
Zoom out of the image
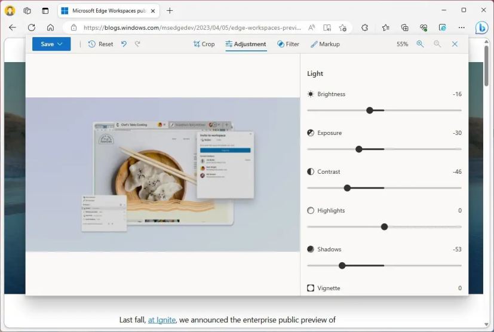coord(437,44)
